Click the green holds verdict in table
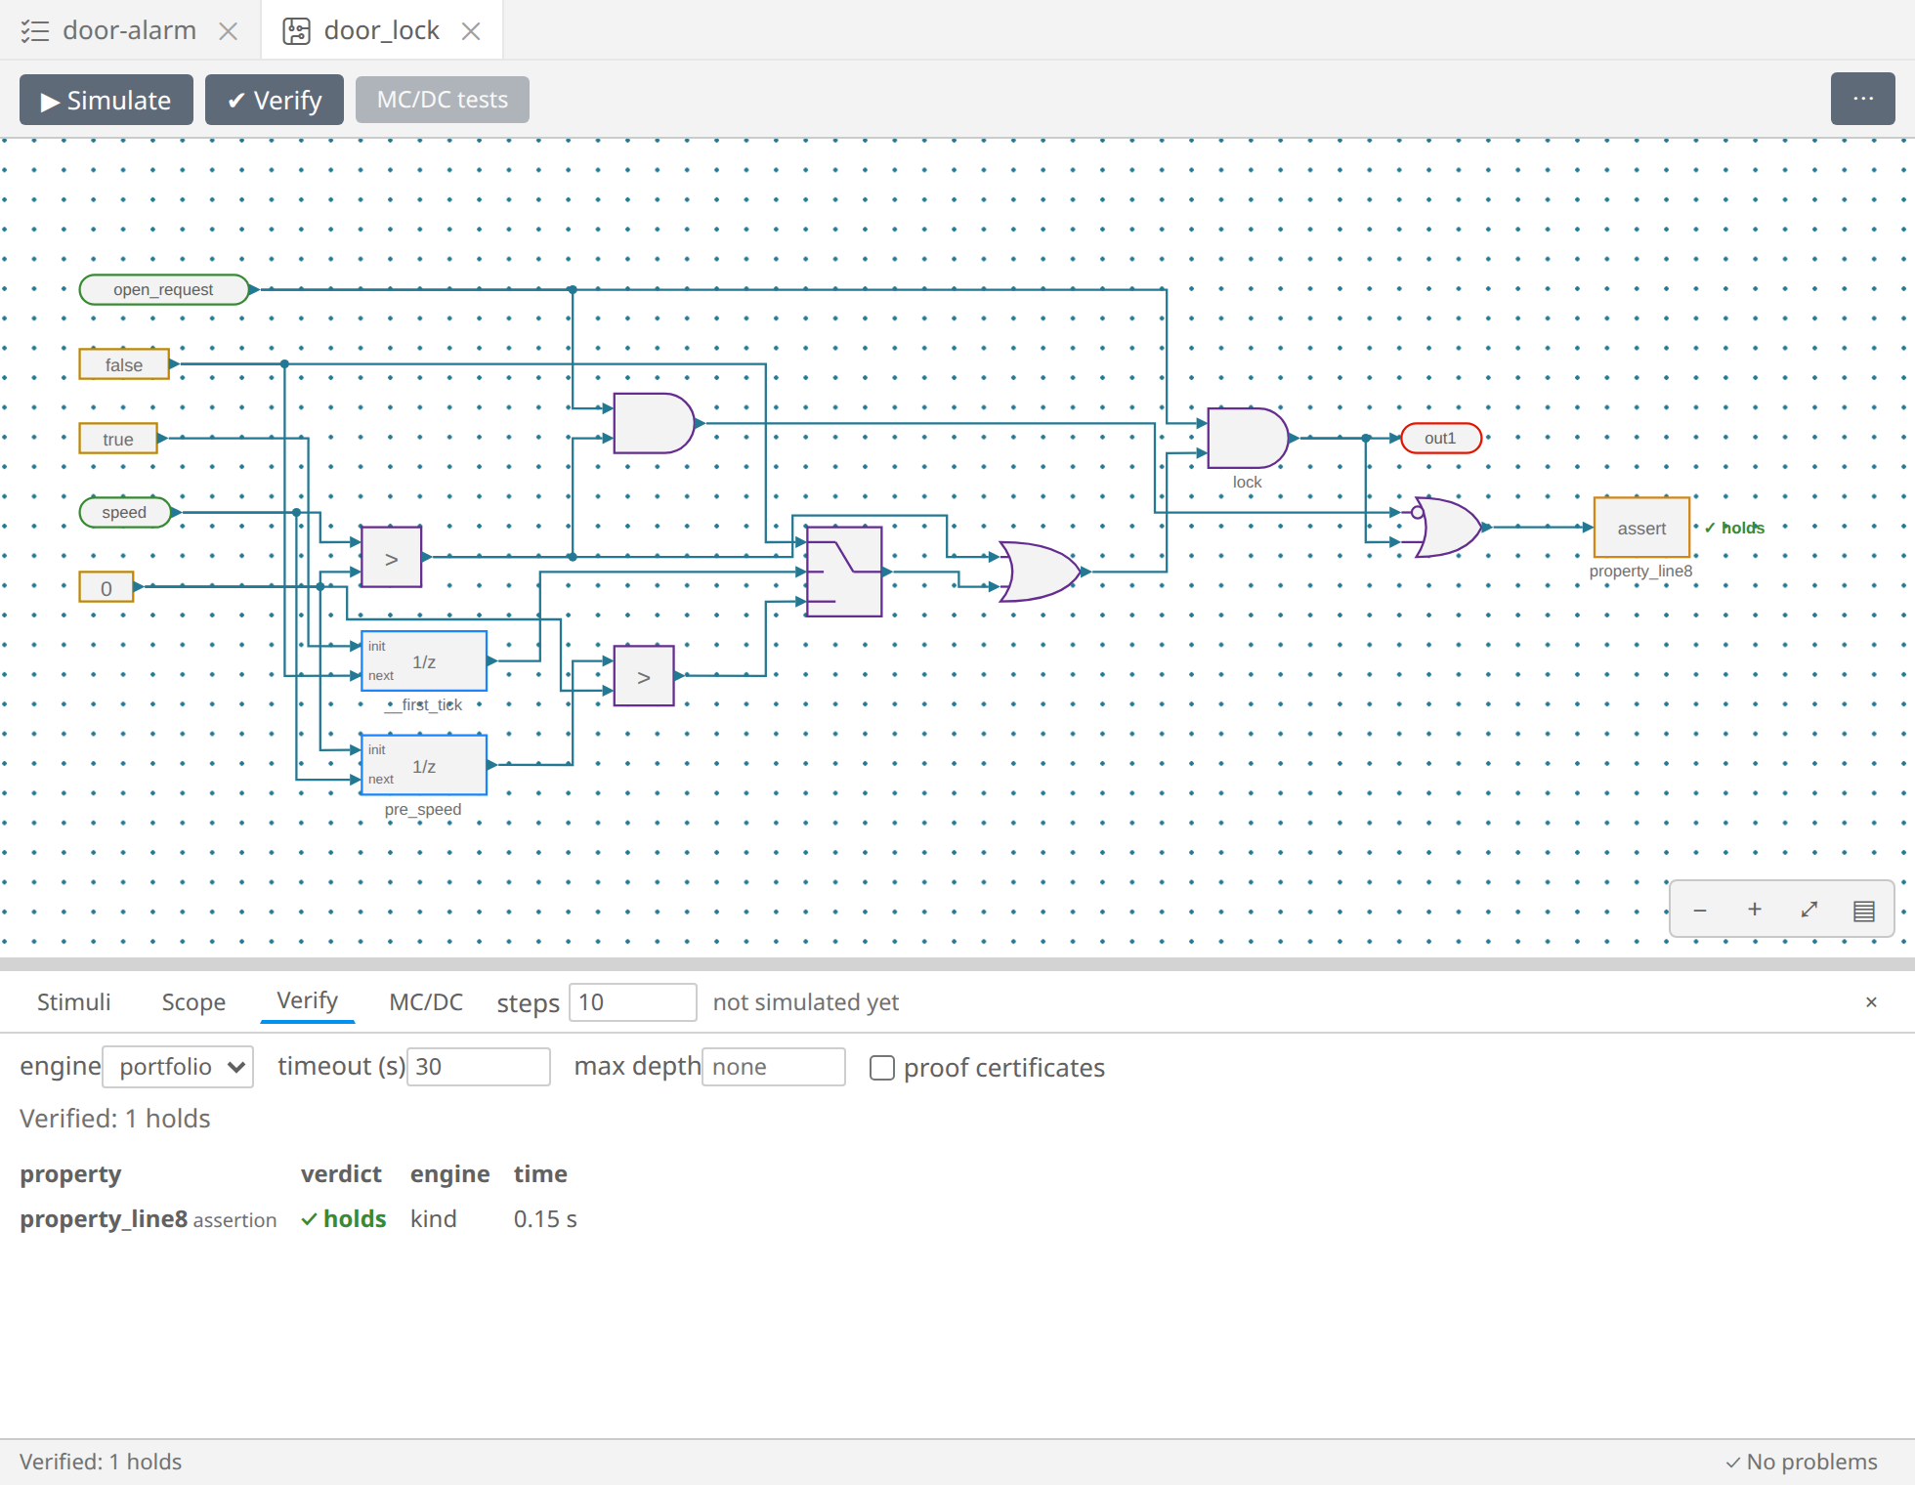 344,1219
